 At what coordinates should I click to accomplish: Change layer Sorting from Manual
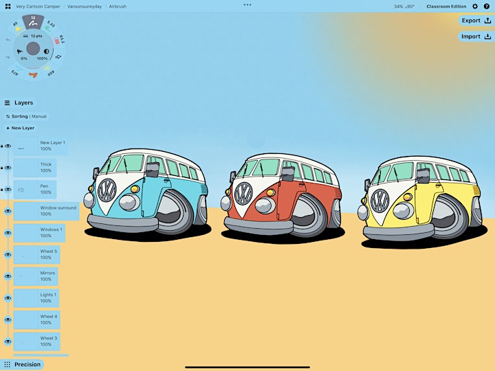(26, 116)
